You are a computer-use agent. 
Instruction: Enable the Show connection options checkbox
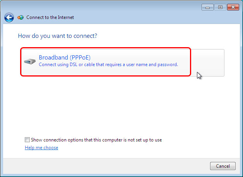(x=27, y=140)
